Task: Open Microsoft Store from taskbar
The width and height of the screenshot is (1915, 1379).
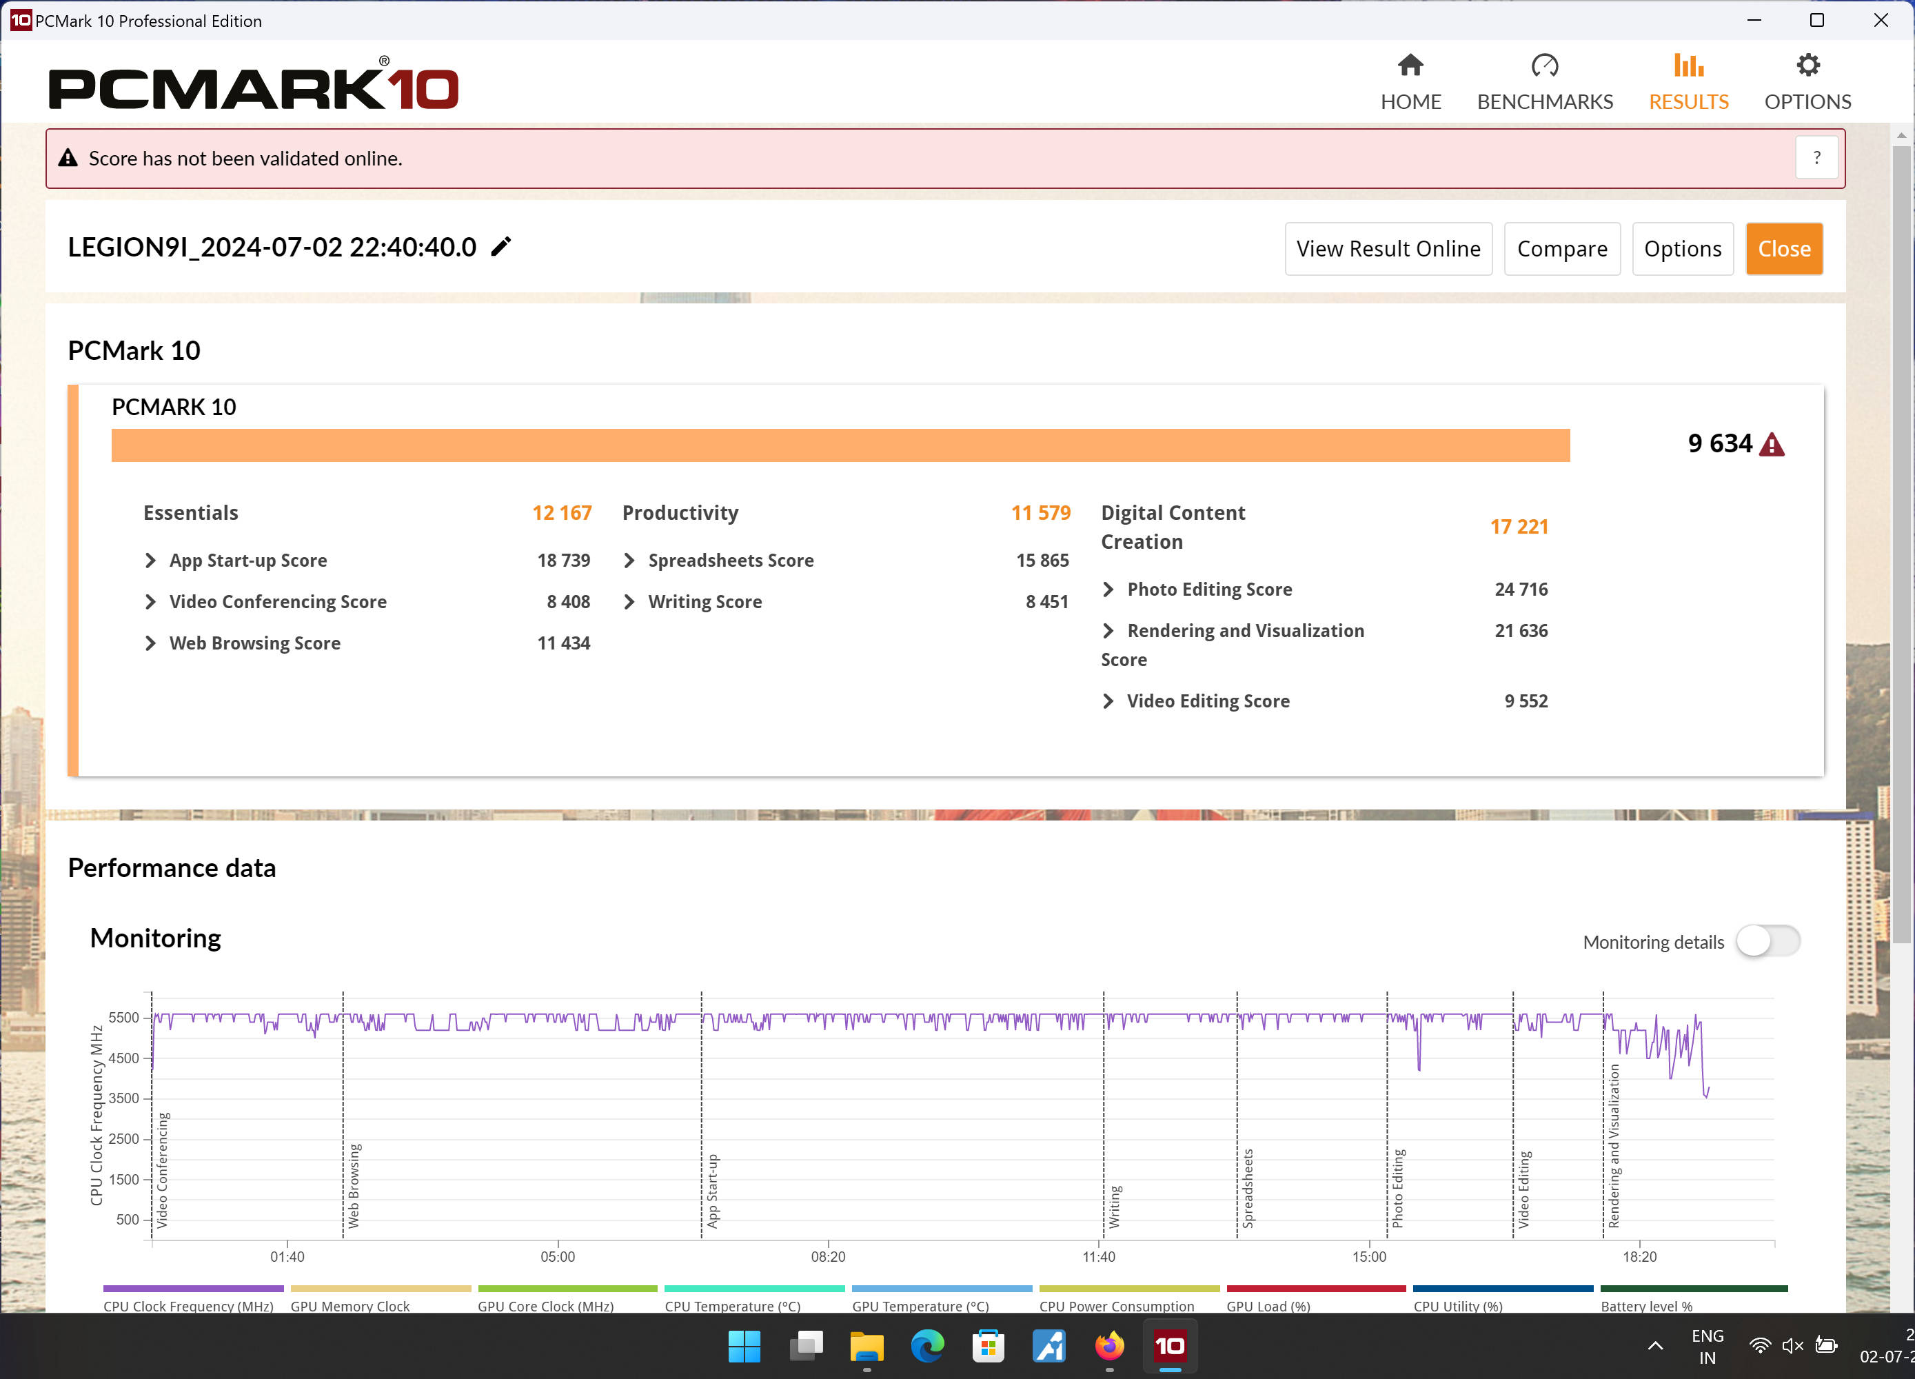Action: pos(988,1346)
